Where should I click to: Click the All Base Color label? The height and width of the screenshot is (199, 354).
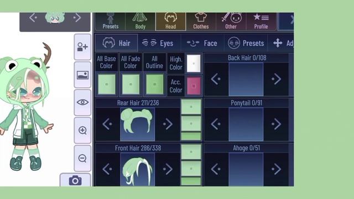(x=106, y=62)
